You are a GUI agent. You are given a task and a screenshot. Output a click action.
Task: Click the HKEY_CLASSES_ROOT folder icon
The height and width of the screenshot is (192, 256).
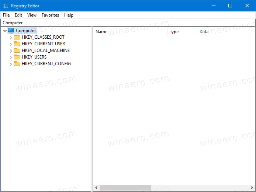(17, 37)
